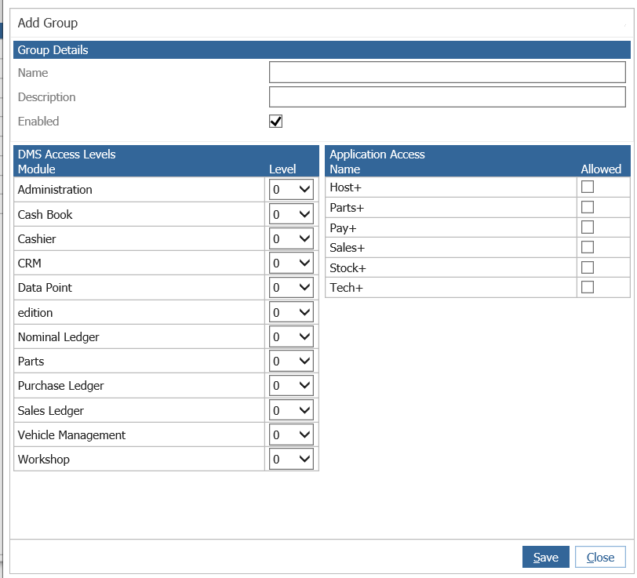Image resolution: width=637 pixels, height=578 pixels.
Task: Uncheck the Enabled checkbox
Action: coord(275,121)
